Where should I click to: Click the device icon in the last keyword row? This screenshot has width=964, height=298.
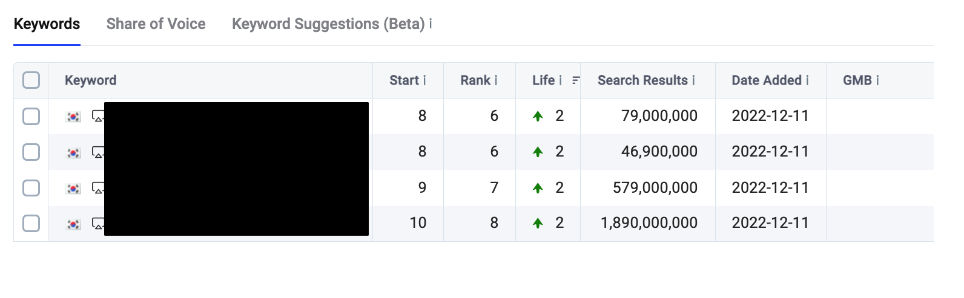[98, 224]
